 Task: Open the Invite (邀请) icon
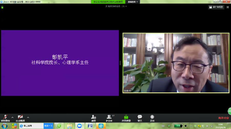coord(93,118)
